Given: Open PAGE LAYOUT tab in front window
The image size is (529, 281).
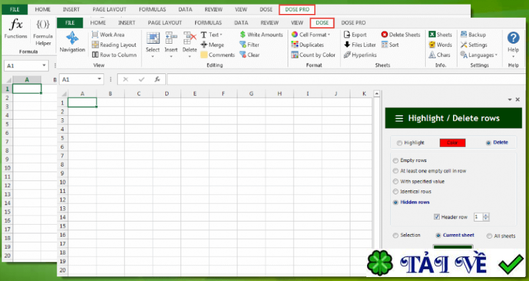Looking at the screenshot, I should pos(165,23).
